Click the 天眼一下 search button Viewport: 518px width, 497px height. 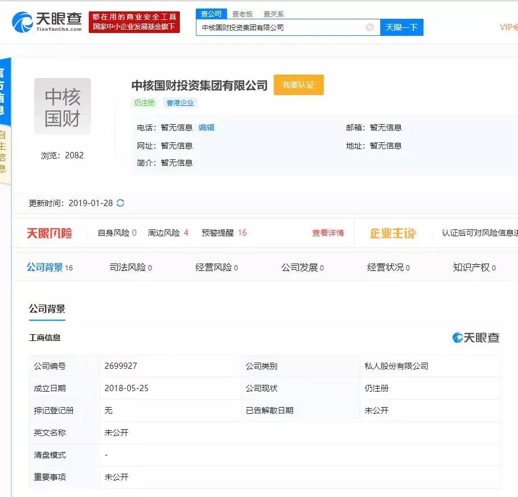pyautogui.click(x=402, y=27)
